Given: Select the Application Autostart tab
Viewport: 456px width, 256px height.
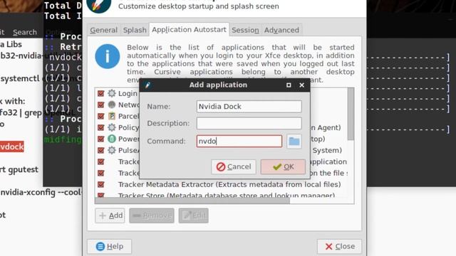Looking at the screenshot, I should pyautogui.click(x=189, y=30).
